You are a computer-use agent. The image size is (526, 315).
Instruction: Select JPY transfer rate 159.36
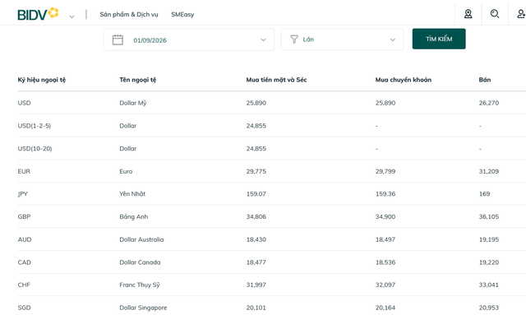coord(385,194)
